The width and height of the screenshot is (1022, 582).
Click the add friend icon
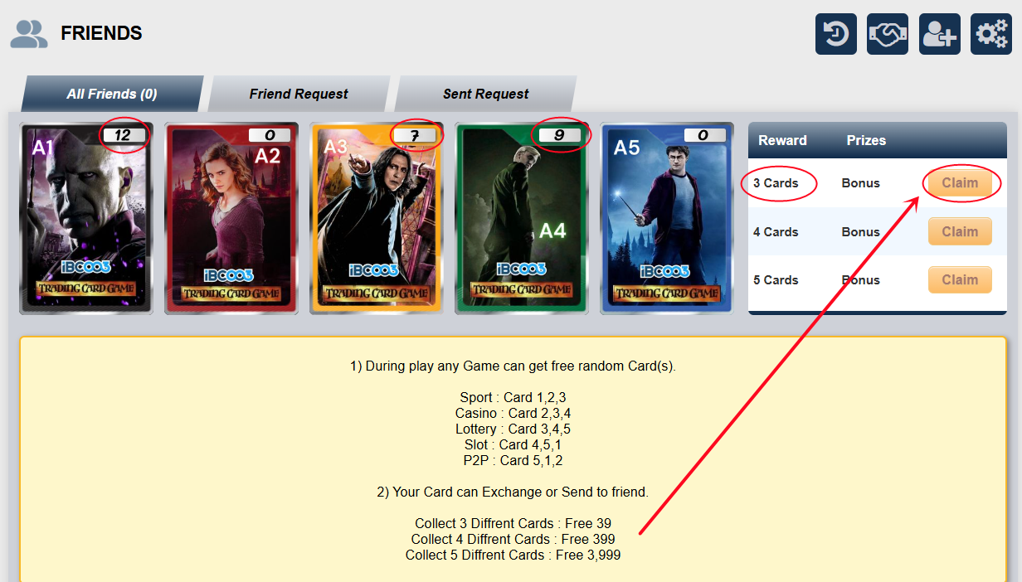tap(940, 34)
